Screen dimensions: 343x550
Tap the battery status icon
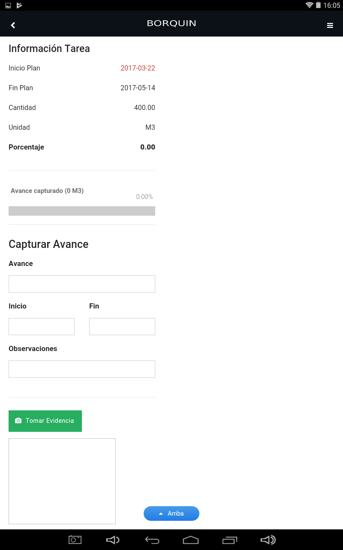click(x=318, y=5)
